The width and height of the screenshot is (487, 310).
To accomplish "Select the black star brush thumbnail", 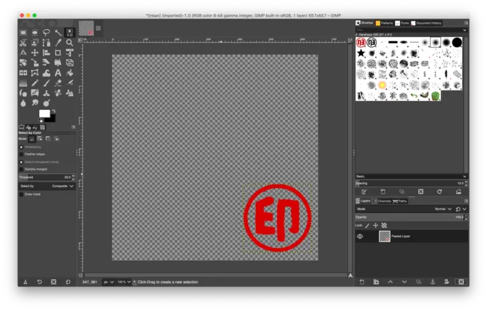I will pyautogui.click(x=361, y=54).
